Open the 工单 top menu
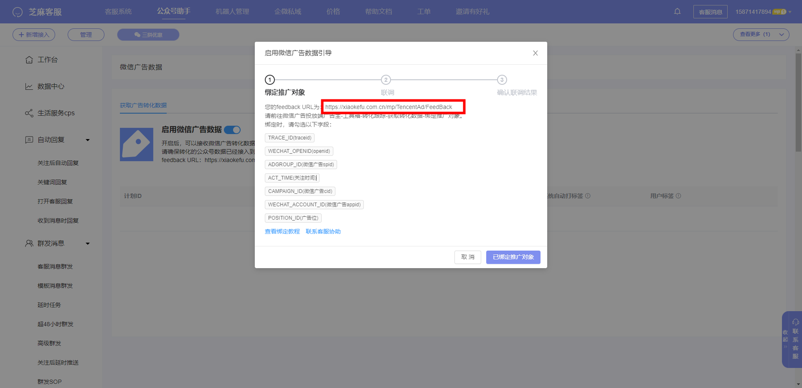The width and height of the screenshot is (802, 388). [x=424, y=12]
